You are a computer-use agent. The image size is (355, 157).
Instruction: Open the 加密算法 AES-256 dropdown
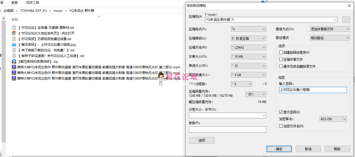click(x=333, y=119)
